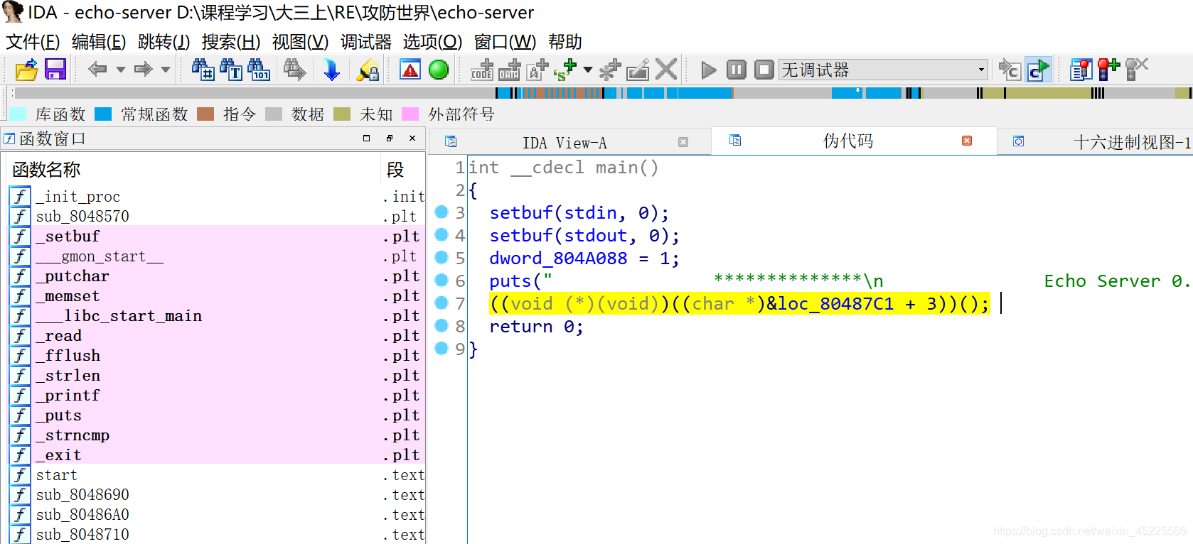Click loc_80487C1 reference in pseudocode
The width and height of the screenshot is (1193, 544).
(x=835, y=304)
